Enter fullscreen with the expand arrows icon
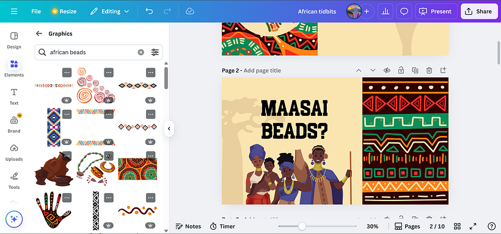501x234 pixels. 473,226
